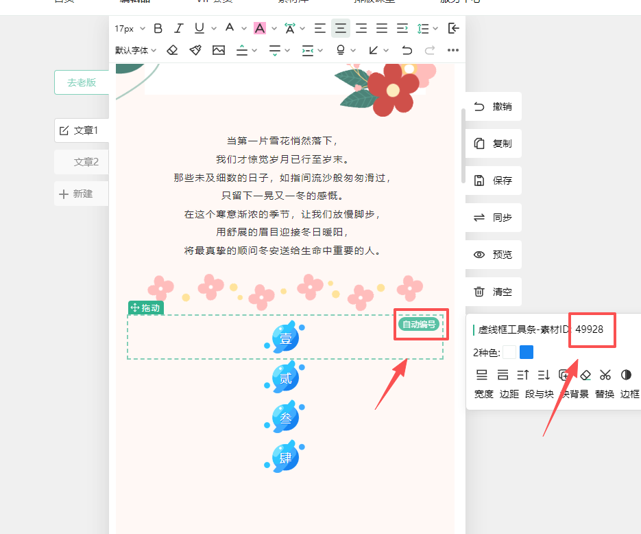Switch to the 文章1 tab
The width and height of the screenshot is (641, 534).
(x=82, y=130)
